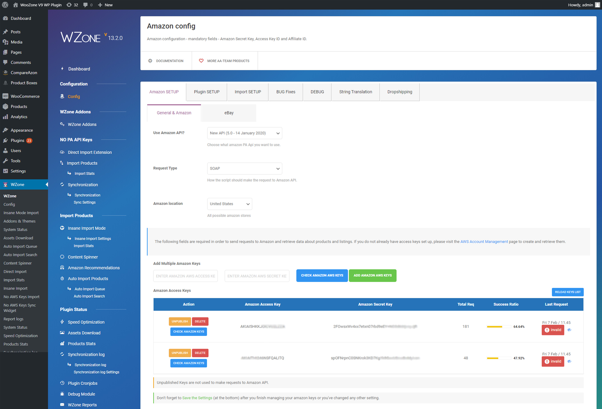The height and width of the screenshot is (409, 602).
Task: Click the Dashboard gauge icon in WP sidebar
Action: 5,18
